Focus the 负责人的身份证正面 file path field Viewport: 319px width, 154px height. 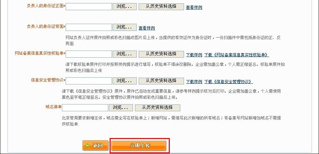pos(89,7)
